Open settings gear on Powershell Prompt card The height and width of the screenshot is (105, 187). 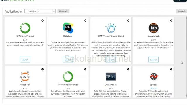[x=85, y=69]
